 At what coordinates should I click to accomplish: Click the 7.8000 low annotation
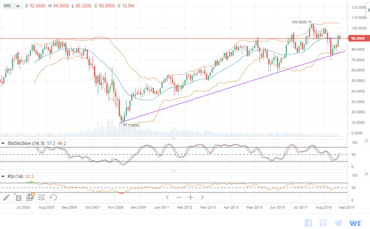[x=134, y=125]
